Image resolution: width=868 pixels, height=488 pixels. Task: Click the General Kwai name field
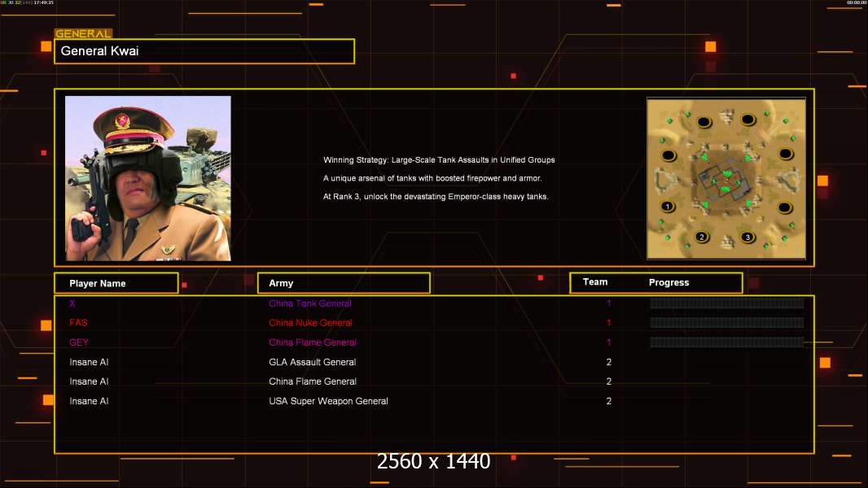point(204,51)
